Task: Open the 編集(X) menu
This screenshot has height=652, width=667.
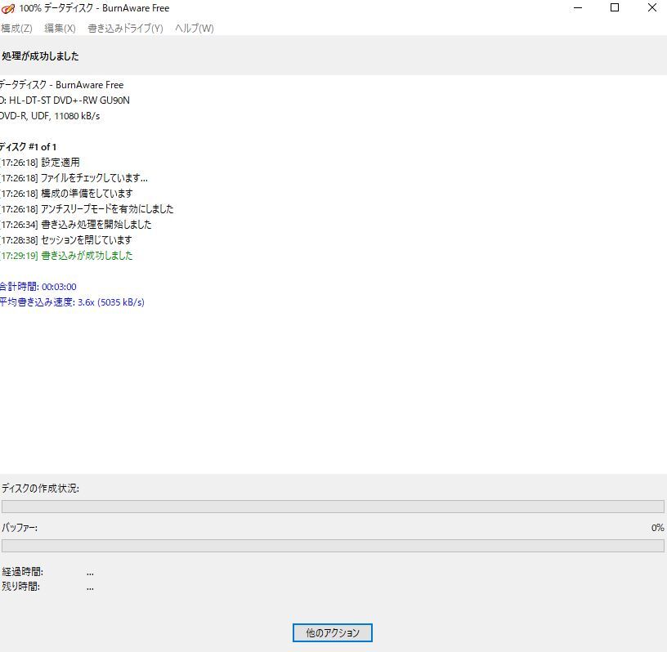Action: [x=60, y=29]
